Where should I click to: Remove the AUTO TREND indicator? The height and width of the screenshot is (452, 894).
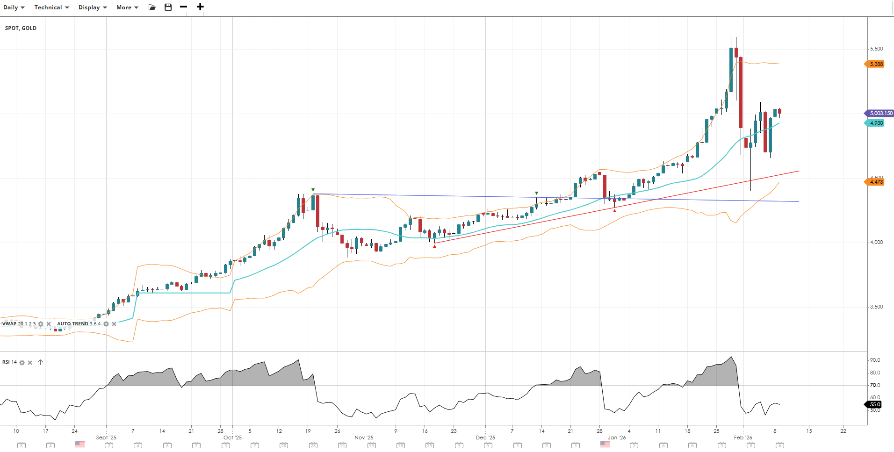[114, 324]
